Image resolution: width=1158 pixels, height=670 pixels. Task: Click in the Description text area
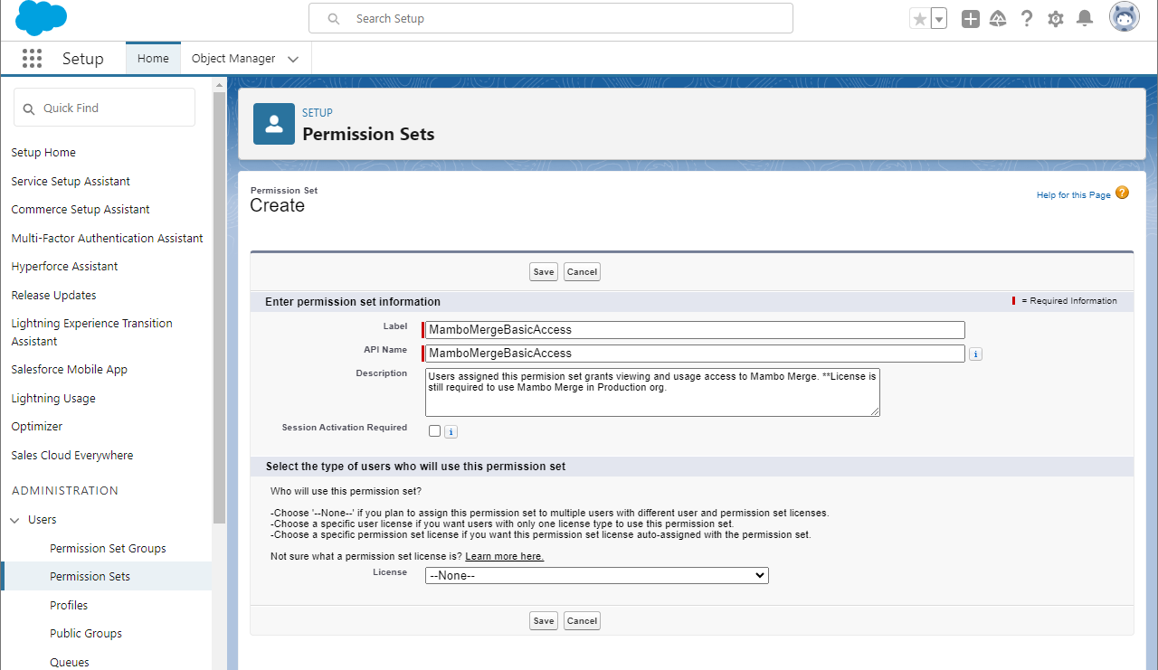point(651,392)
